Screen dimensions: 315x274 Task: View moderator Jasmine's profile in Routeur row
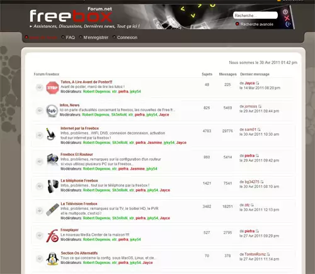point(137,168)
